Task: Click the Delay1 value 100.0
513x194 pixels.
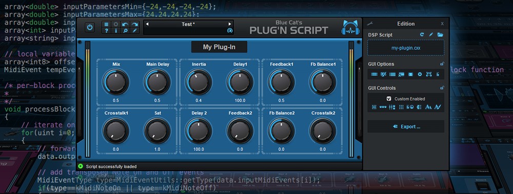Action: click(240, 101)
